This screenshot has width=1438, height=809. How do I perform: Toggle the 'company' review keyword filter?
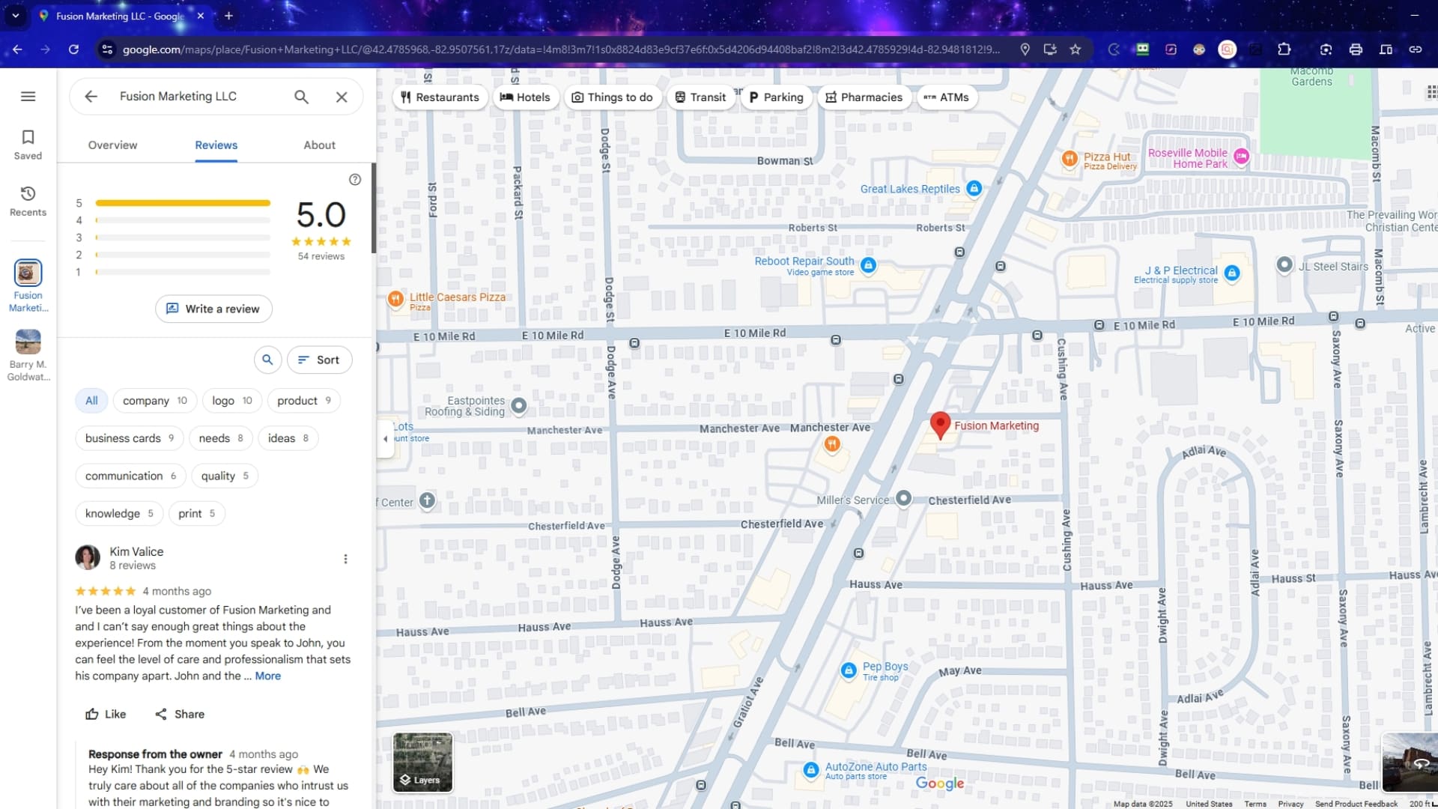click(x=154, y=400)
